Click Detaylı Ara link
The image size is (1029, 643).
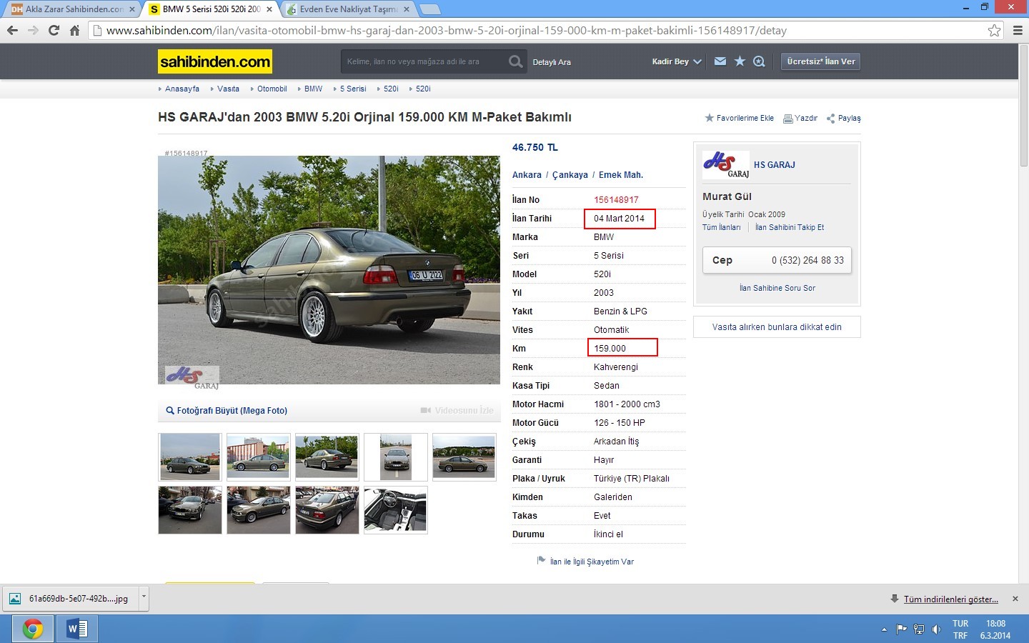pos(552,62)
